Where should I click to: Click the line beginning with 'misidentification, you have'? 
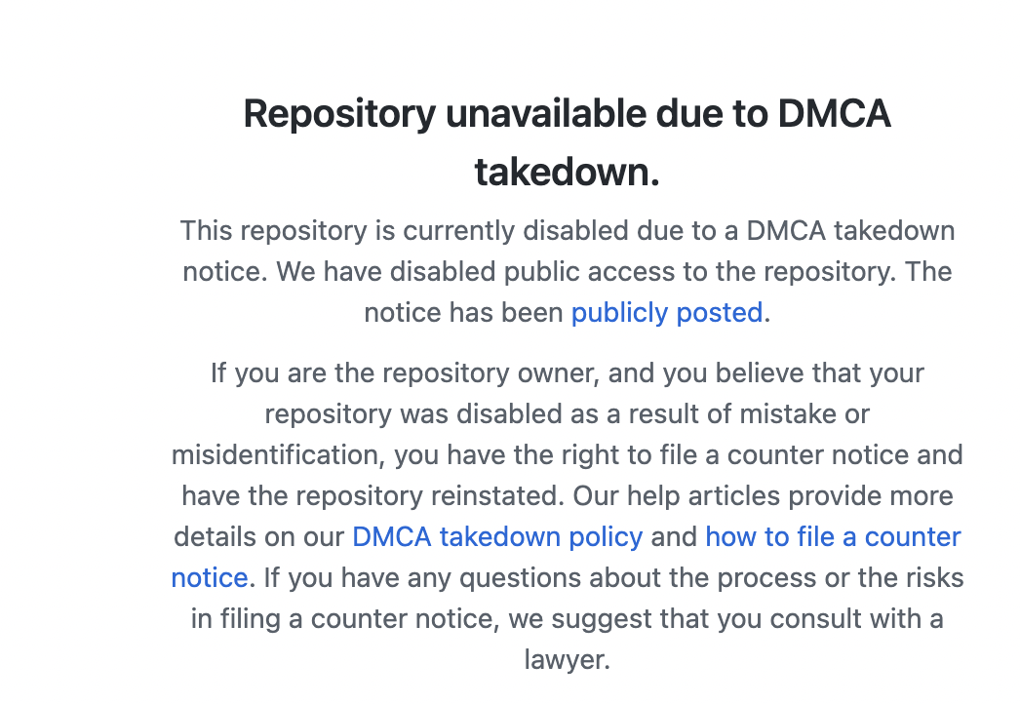(568, 455)
